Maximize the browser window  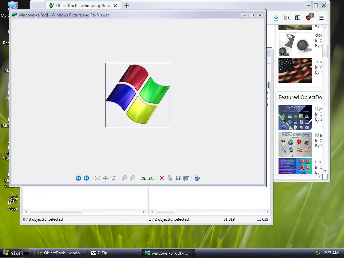(x=316, y=5)
